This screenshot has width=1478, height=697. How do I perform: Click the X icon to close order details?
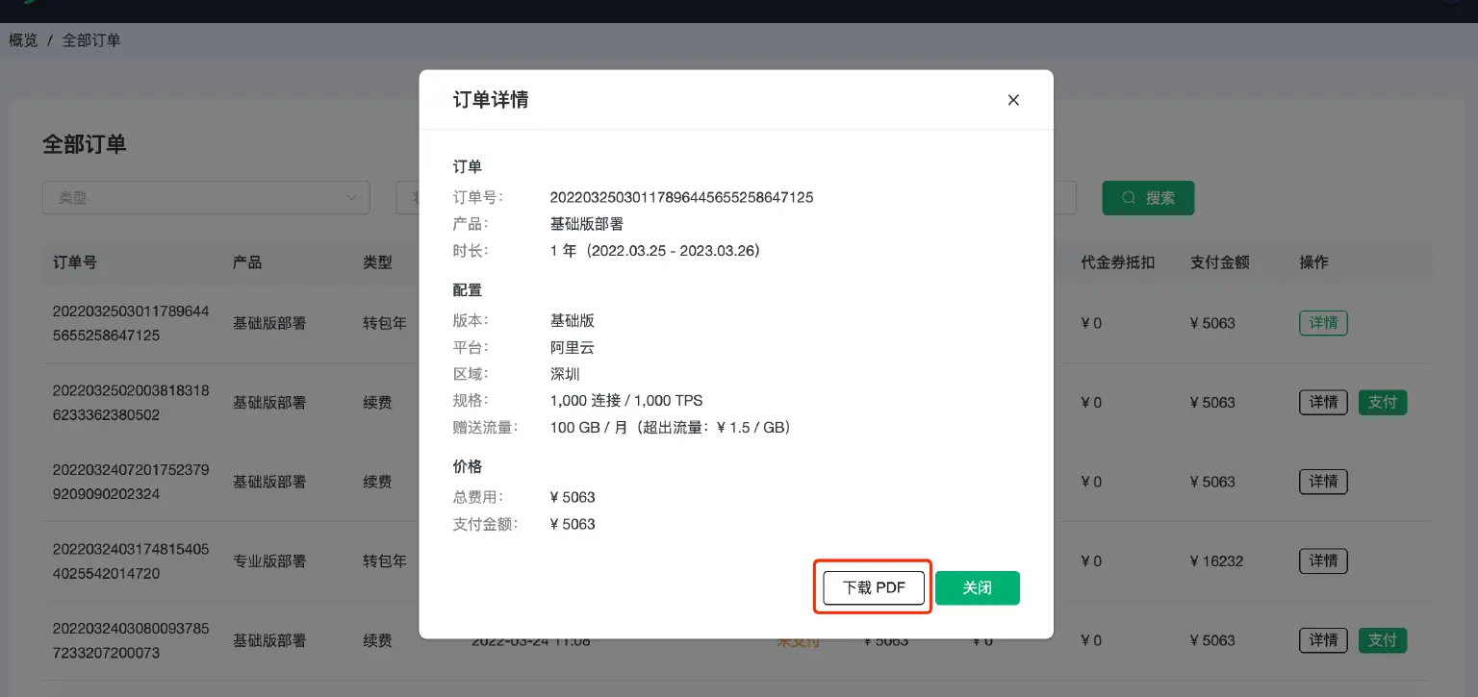(x=1012, y=100)
